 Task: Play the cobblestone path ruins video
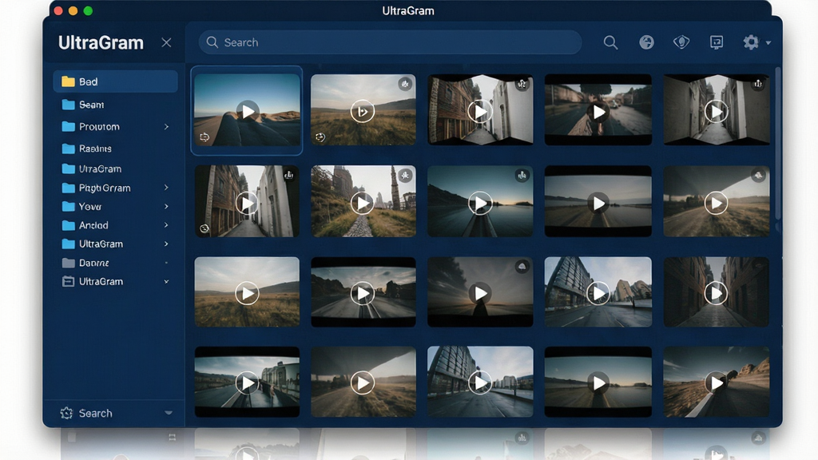pos(363,202)
